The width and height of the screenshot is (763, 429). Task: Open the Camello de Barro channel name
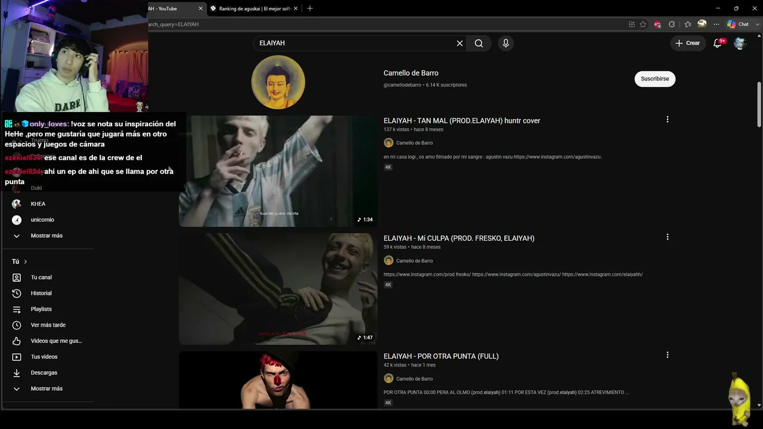(x=411, y=73)
